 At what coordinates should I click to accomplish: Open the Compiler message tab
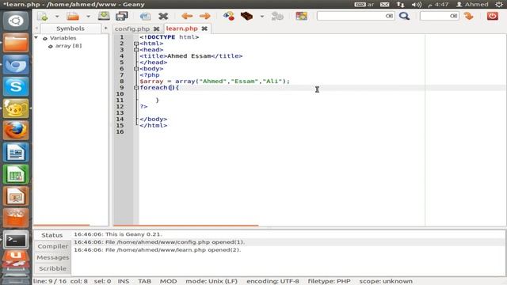[x=53, y=246]
